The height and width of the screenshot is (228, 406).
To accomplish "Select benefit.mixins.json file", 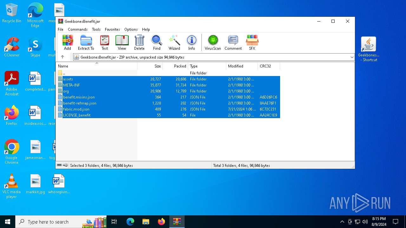I will (x=168, y=97).
